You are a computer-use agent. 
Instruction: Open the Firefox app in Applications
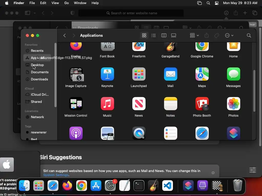click(x=76, y=46)
